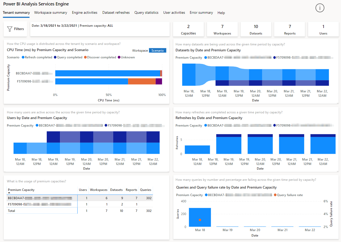Click the Datasets count card
341x242 pixels.
[256, 29]
